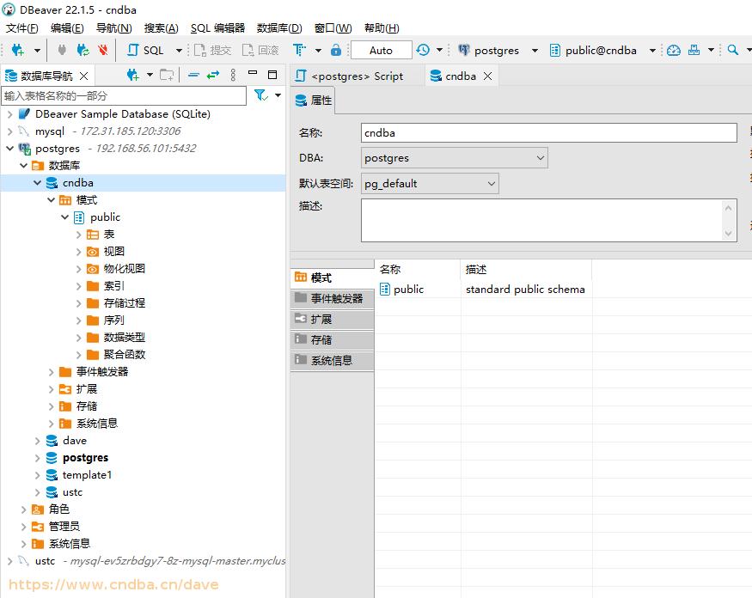Toggle the blue lock icon in toolbar

pyautogui.click(x=336, y=50)
